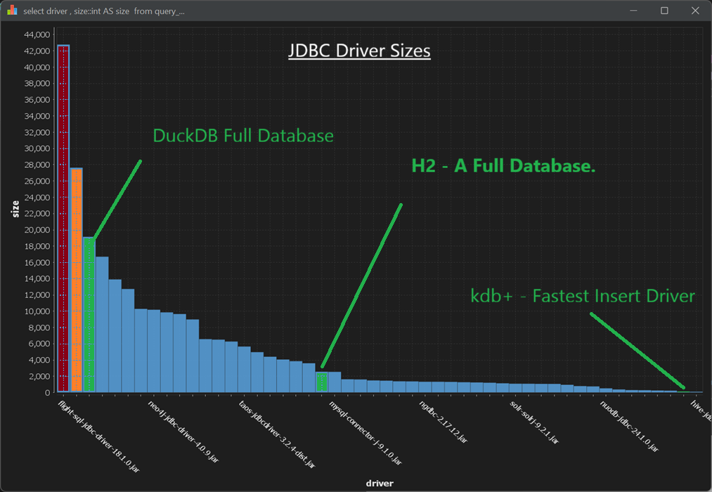Select the orange second bar
712x492 pixels.
(76, 280)
